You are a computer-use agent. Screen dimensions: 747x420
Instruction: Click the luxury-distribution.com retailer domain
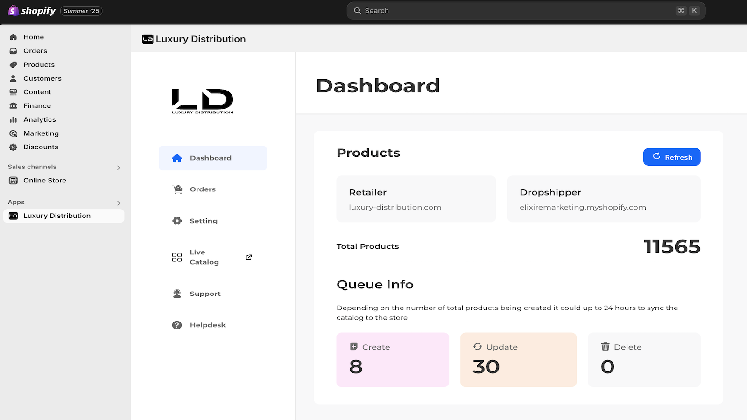point(395,207)
